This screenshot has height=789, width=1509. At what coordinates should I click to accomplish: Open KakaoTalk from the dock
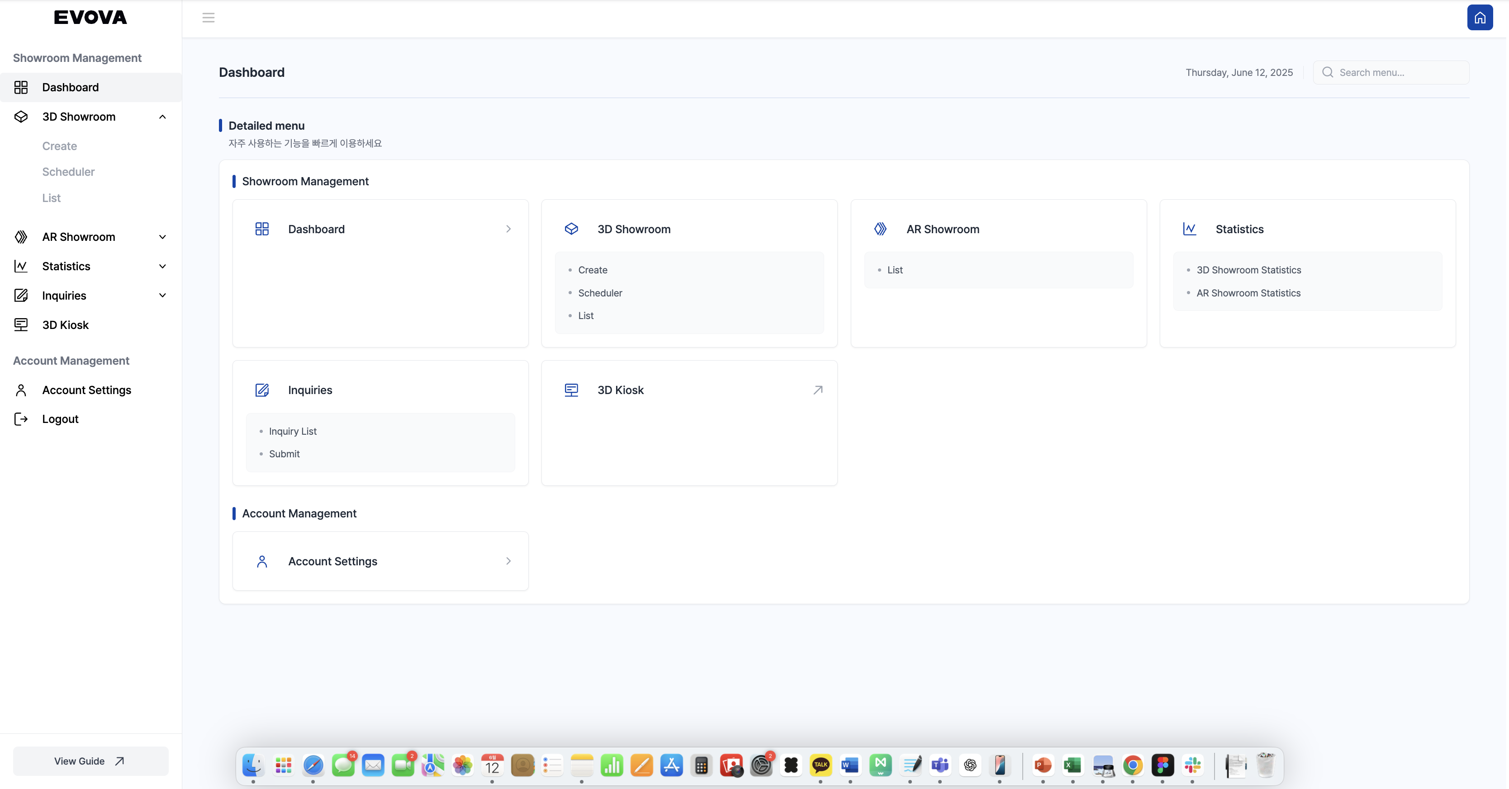(821, 766)
